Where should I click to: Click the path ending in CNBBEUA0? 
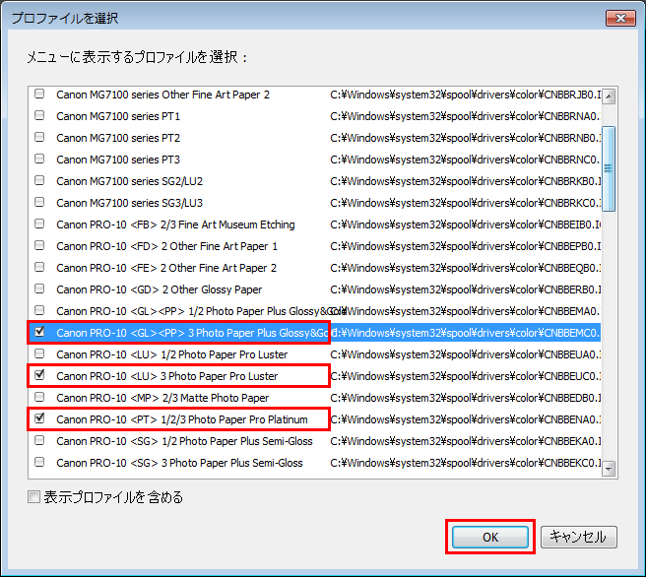pos(465,354)
